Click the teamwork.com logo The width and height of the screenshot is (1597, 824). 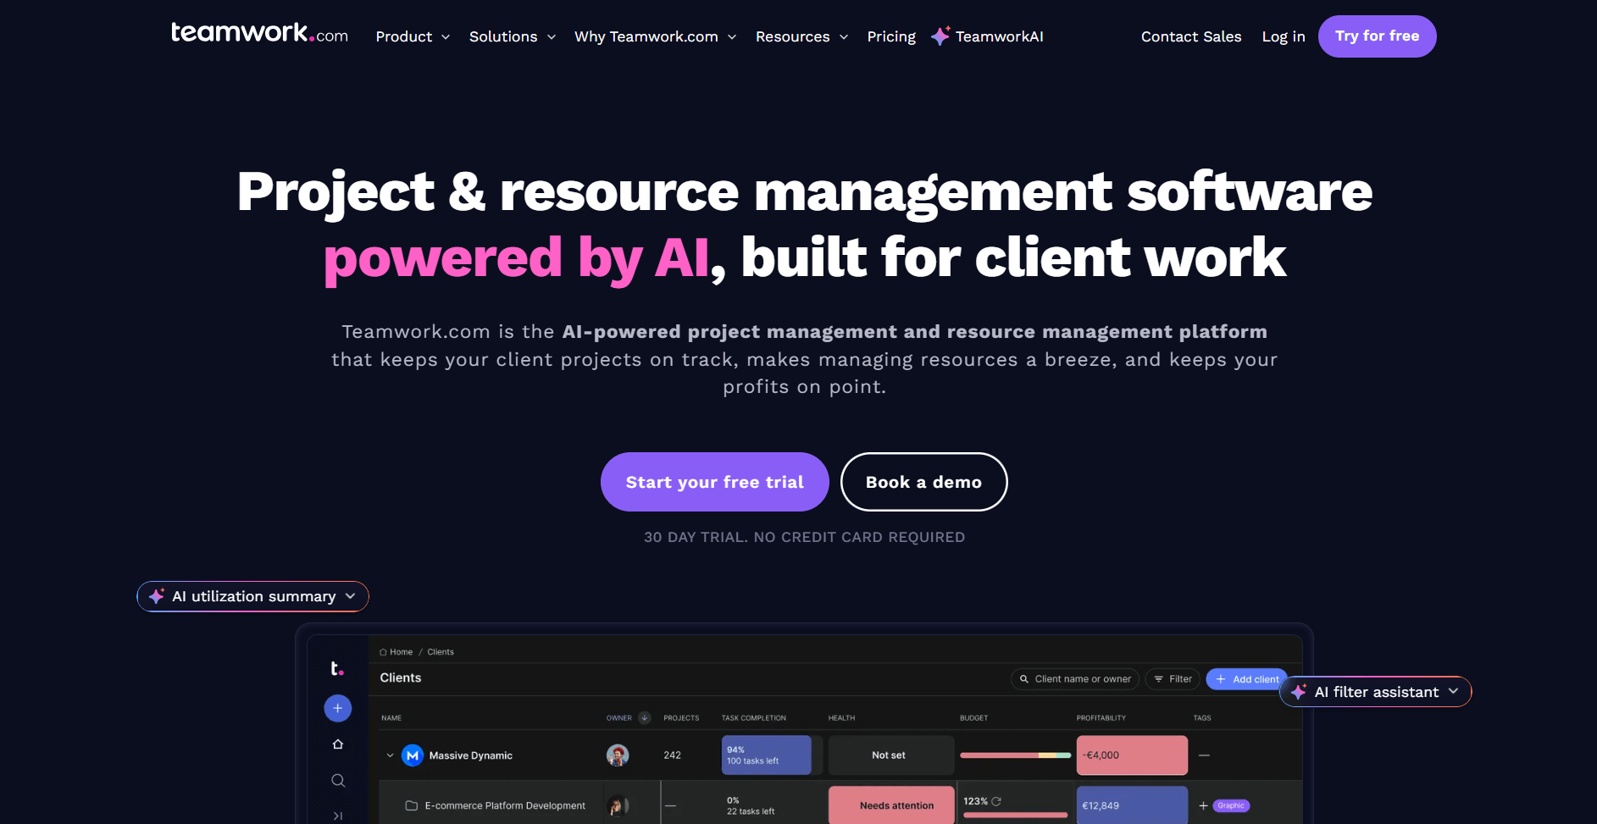[259, 33]
